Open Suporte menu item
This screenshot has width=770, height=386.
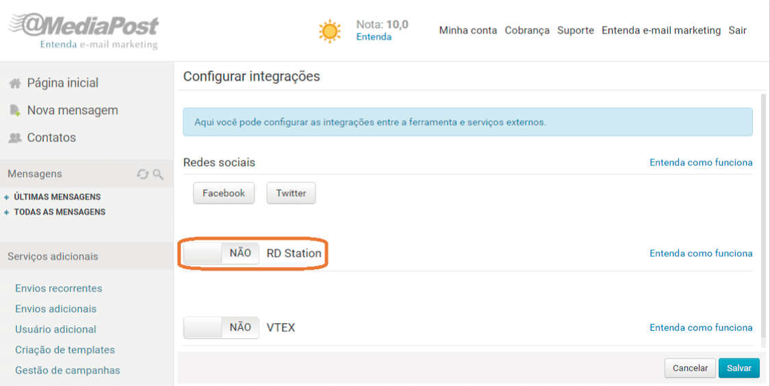pos(576,31)
